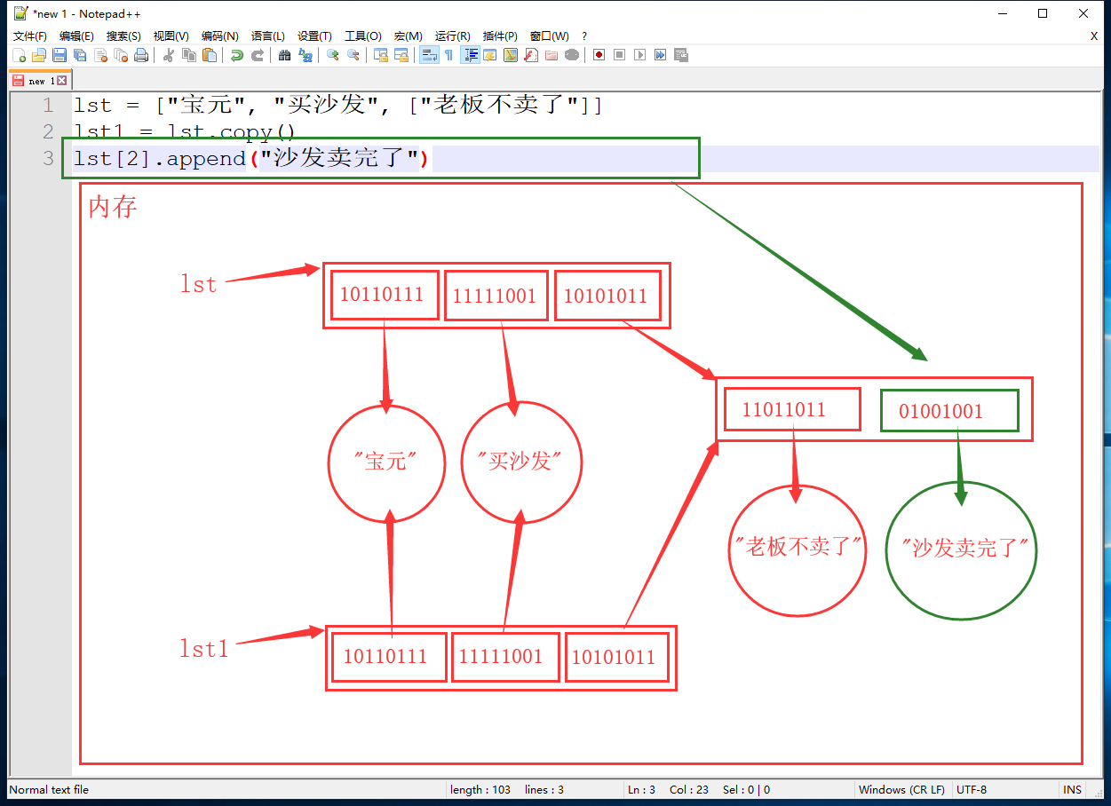This screenshot has width=1111, height=806.
Task: Expand the 插件(P) menu
Action: [x=500, y=36]
